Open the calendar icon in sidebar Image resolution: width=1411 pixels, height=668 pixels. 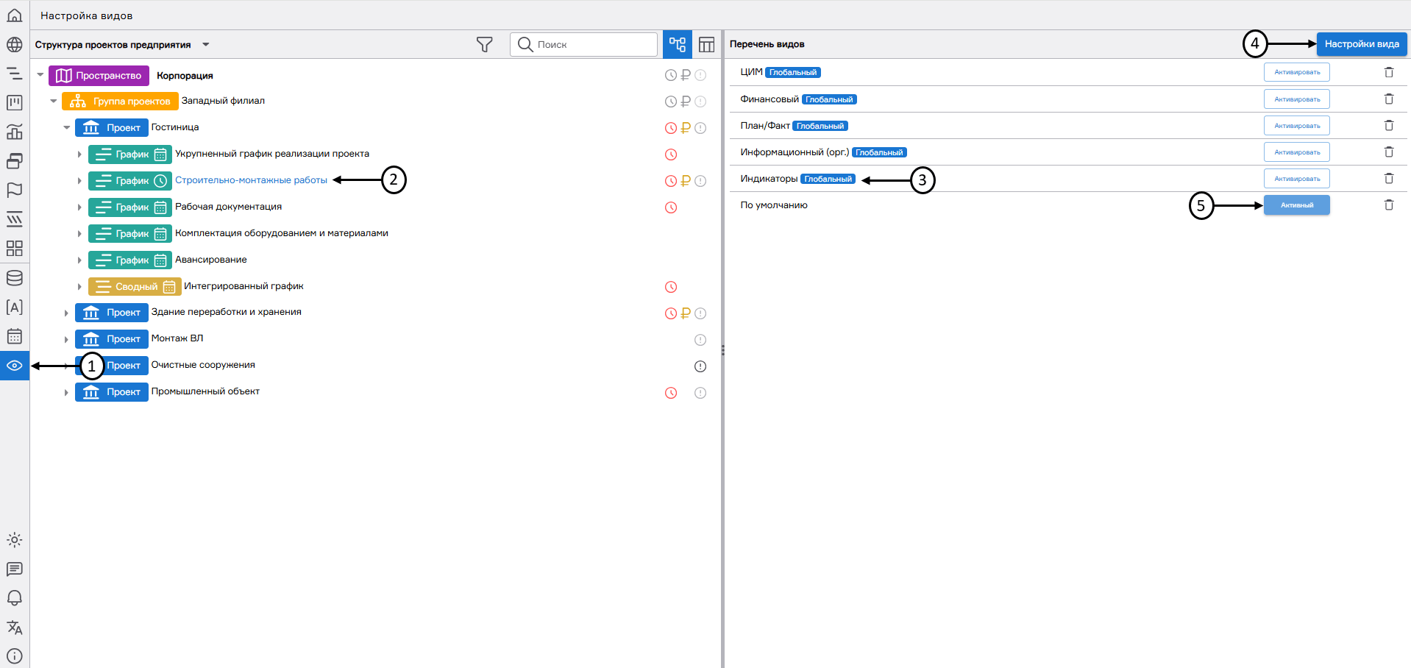15,336
